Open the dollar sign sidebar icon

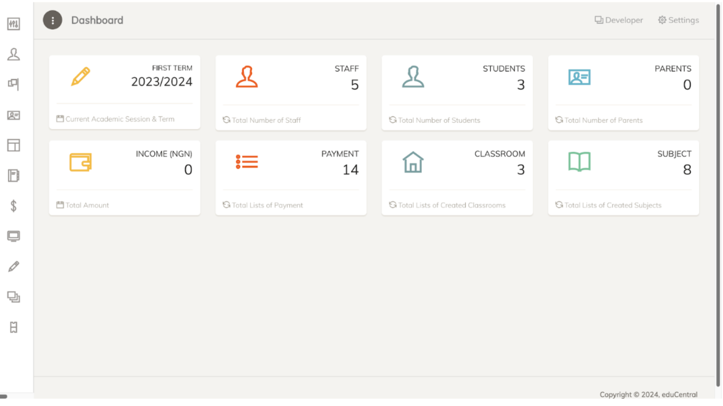(14, 206)
